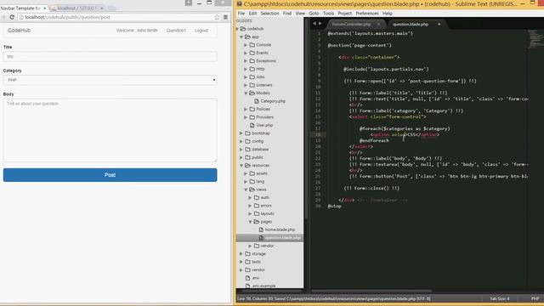The image size is (544, 306).
Task: Close the ForumController.php editor tab
Action: coord(378,25)
